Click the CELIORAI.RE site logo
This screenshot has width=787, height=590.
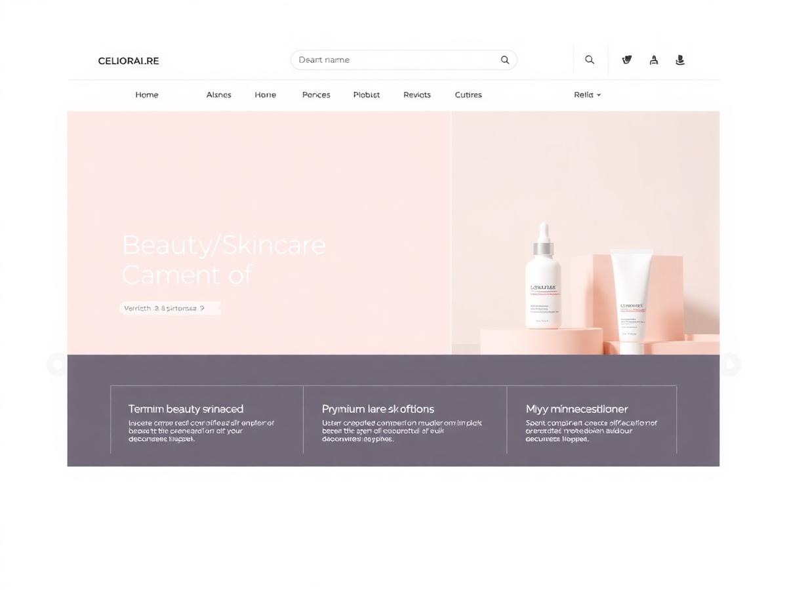129,61
